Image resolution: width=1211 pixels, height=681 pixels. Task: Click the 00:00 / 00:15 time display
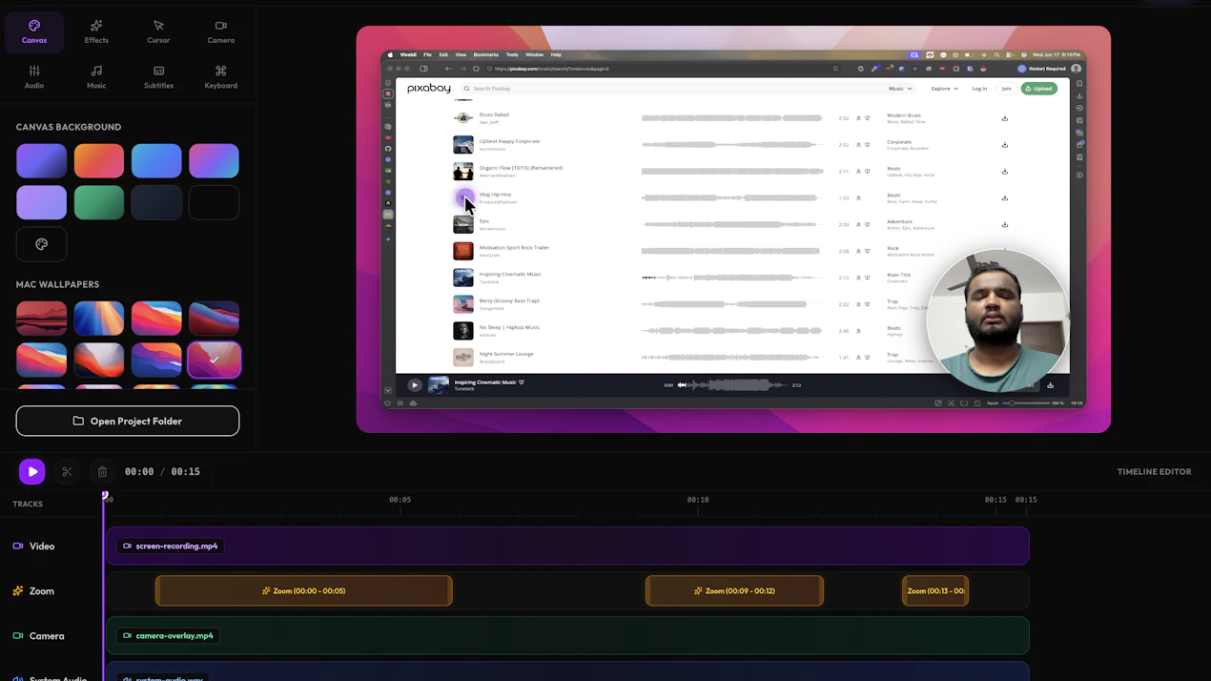(161, 471)
